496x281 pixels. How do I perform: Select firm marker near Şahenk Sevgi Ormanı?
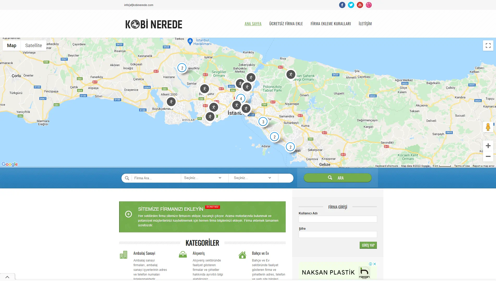[x=291, y=75]
